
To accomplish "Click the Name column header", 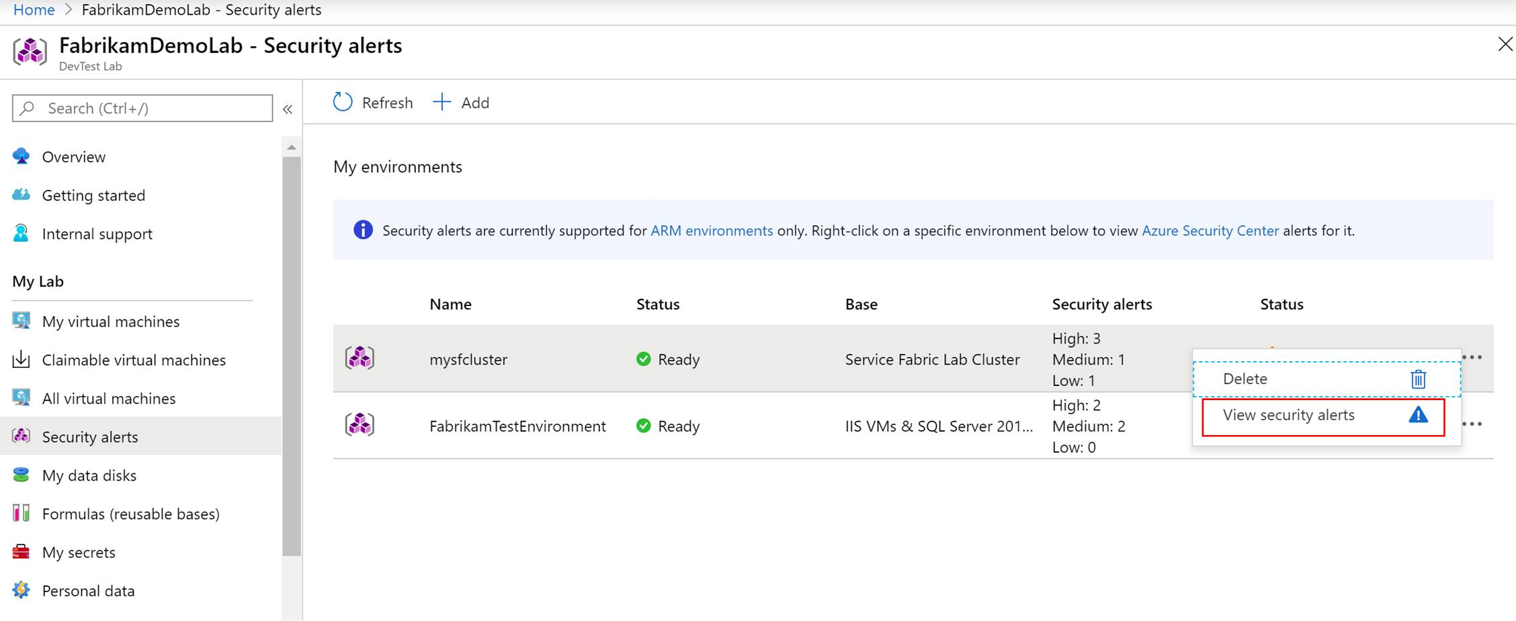I will point(450,304).
